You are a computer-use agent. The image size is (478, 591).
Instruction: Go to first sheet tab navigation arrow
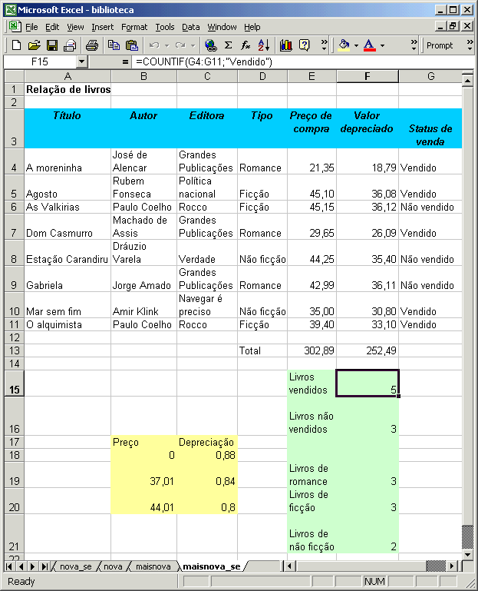[9, 566]
